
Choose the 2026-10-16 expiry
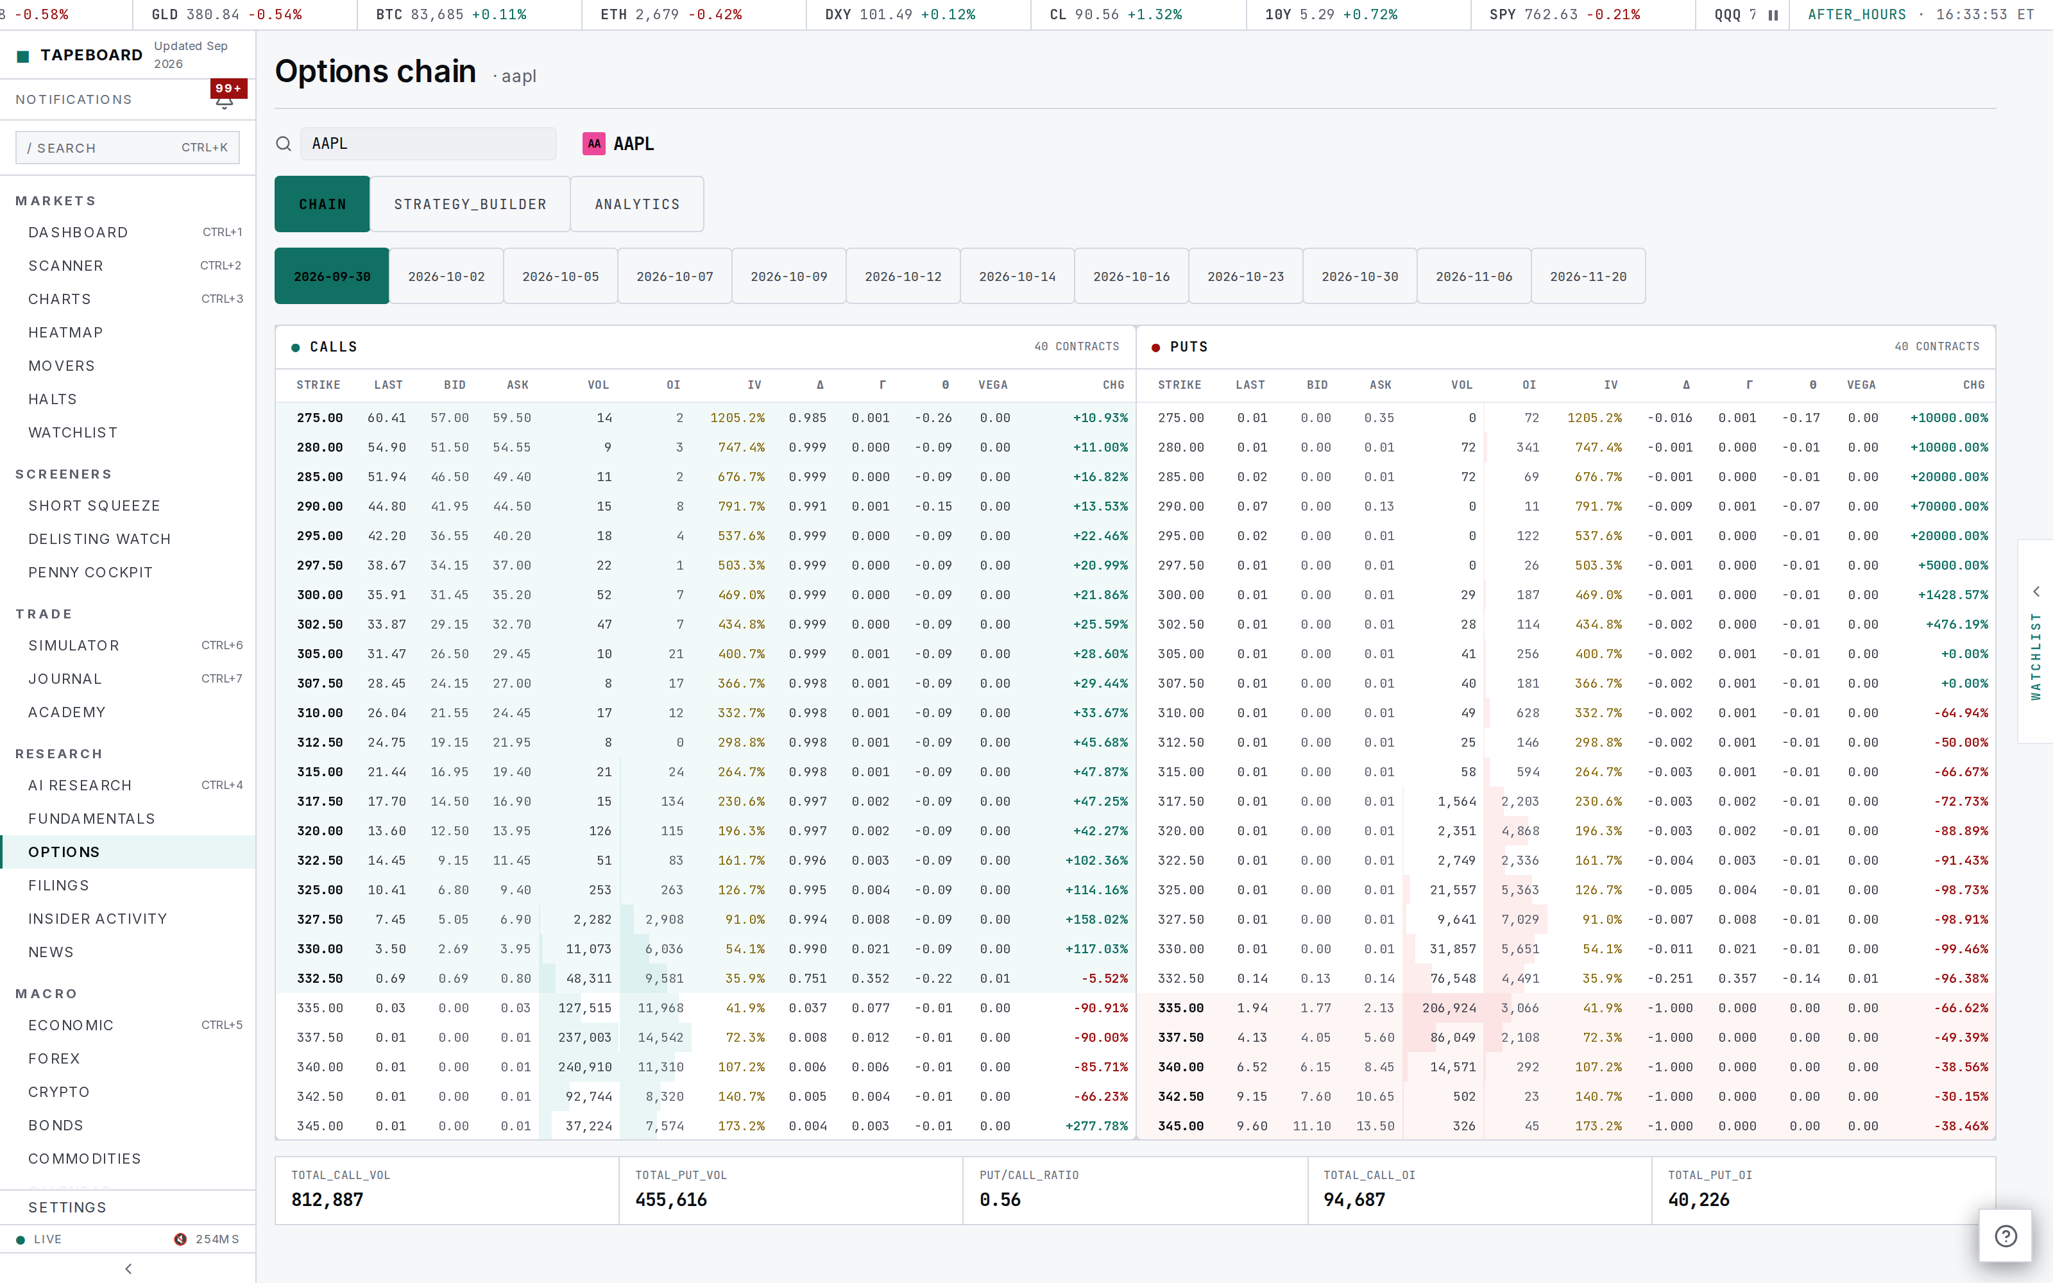[x=1132, y=276]
